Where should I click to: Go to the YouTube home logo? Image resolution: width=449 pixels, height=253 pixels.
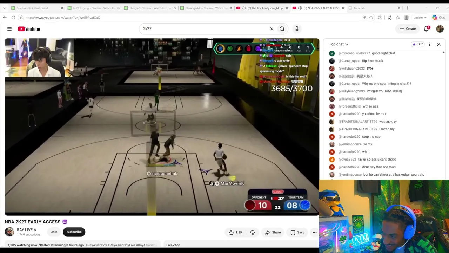click(x=29, y=29)
